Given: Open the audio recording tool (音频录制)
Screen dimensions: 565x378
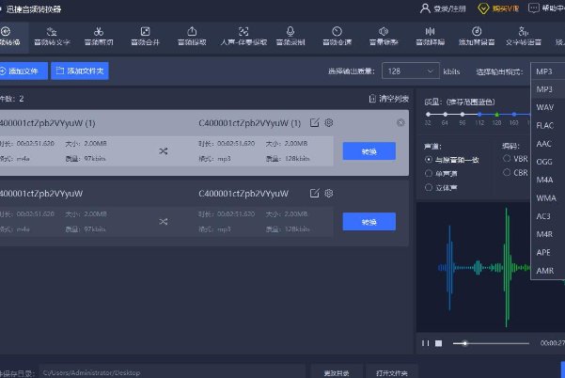Looking at the screenshot, I should (290, 36).
